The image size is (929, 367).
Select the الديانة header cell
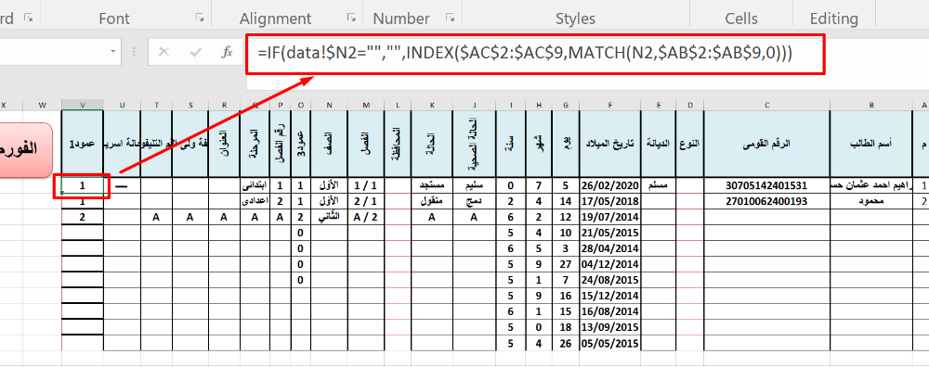pos(658,144)
